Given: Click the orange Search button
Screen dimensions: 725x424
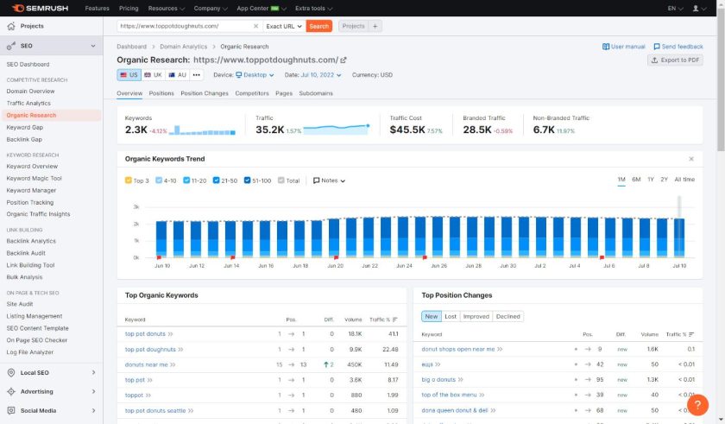Looking at the screenshot, I should pyautogui.click(x=319, y=27).
